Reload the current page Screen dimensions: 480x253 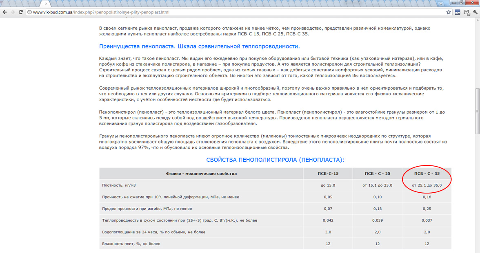[20, 12]
